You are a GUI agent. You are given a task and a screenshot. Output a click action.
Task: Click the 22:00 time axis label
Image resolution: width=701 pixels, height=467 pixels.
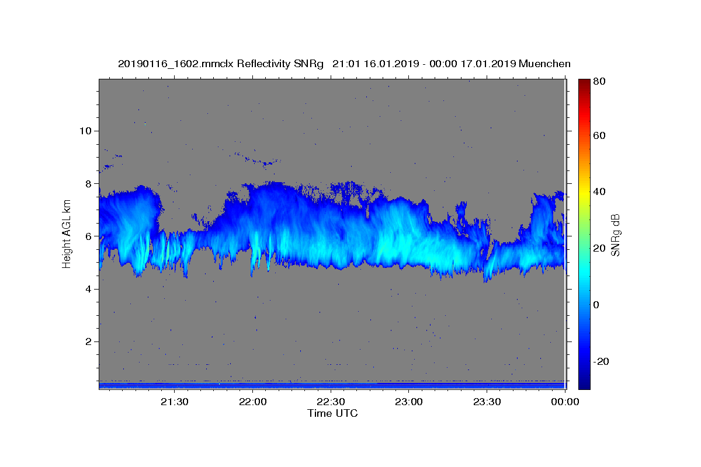(x=252, y=402)
